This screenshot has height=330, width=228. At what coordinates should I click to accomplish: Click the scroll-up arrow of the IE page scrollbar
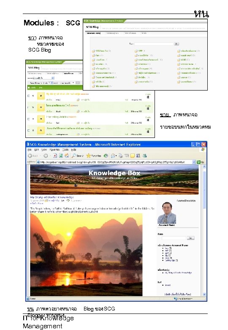pos(204,166)
